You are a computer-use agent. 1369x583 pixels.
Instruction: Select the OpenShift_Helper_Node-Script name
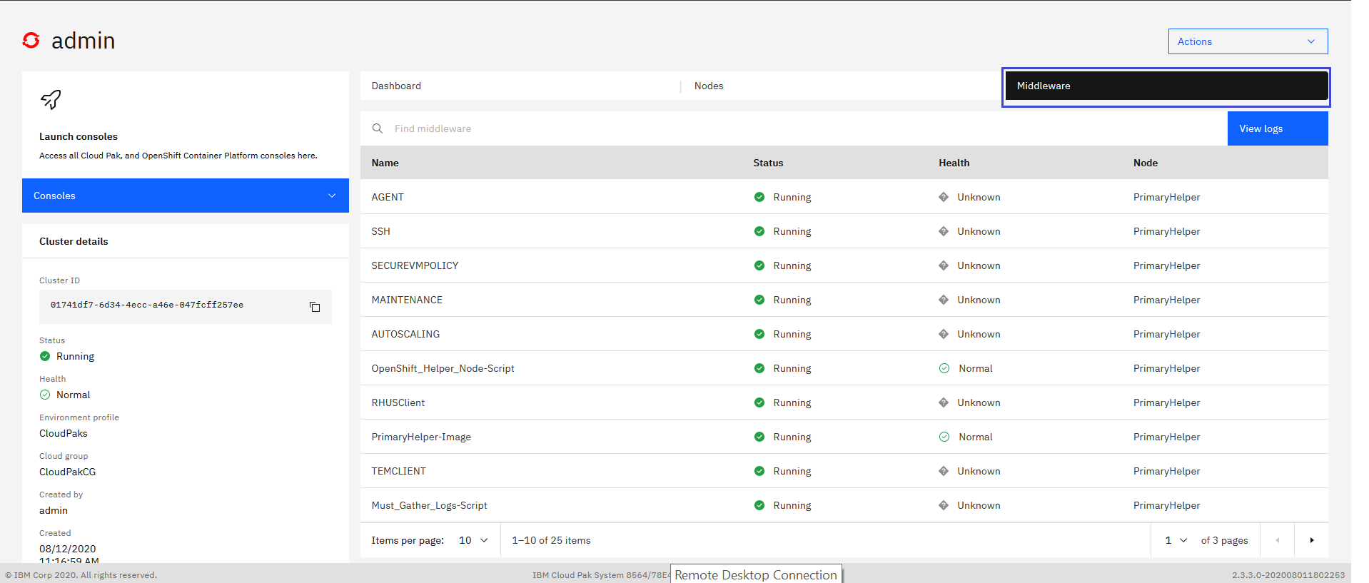click(x=443, y=368)
